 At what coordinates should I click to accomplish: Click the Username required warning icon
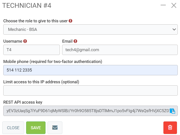click(25, 41)
